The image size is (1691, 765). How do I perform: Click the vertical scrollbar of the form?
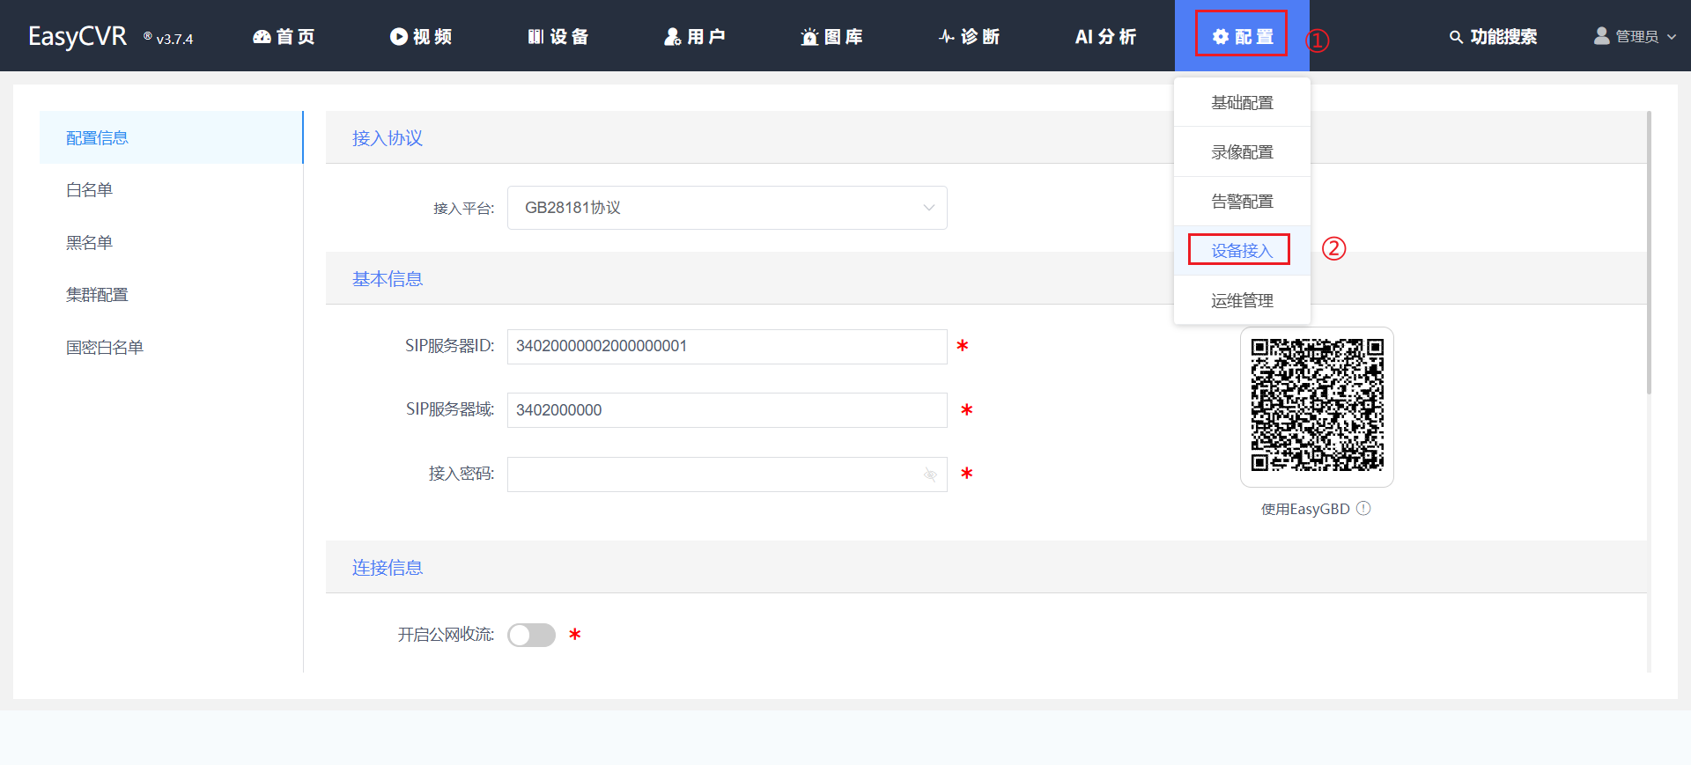click(x=1649, y=255)
